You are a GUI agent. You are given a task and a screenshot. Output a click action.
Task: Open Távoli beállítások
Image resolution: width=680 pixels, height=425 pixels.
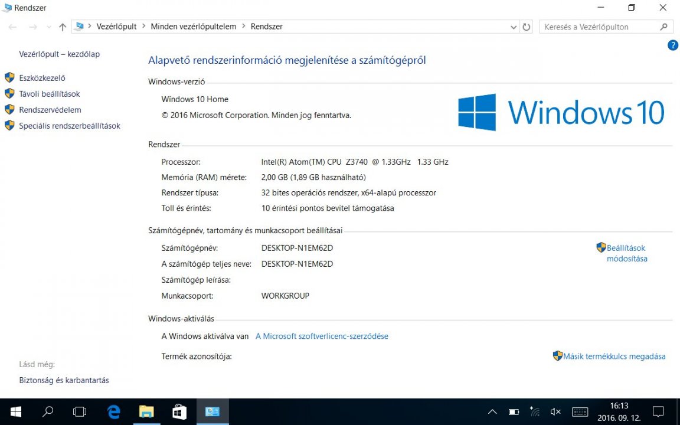pyautogui.click(x=50, y=94)
